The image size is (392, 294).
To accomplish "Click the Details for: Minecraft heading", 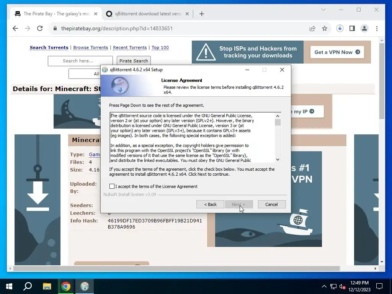I will (x=57, y=89).
